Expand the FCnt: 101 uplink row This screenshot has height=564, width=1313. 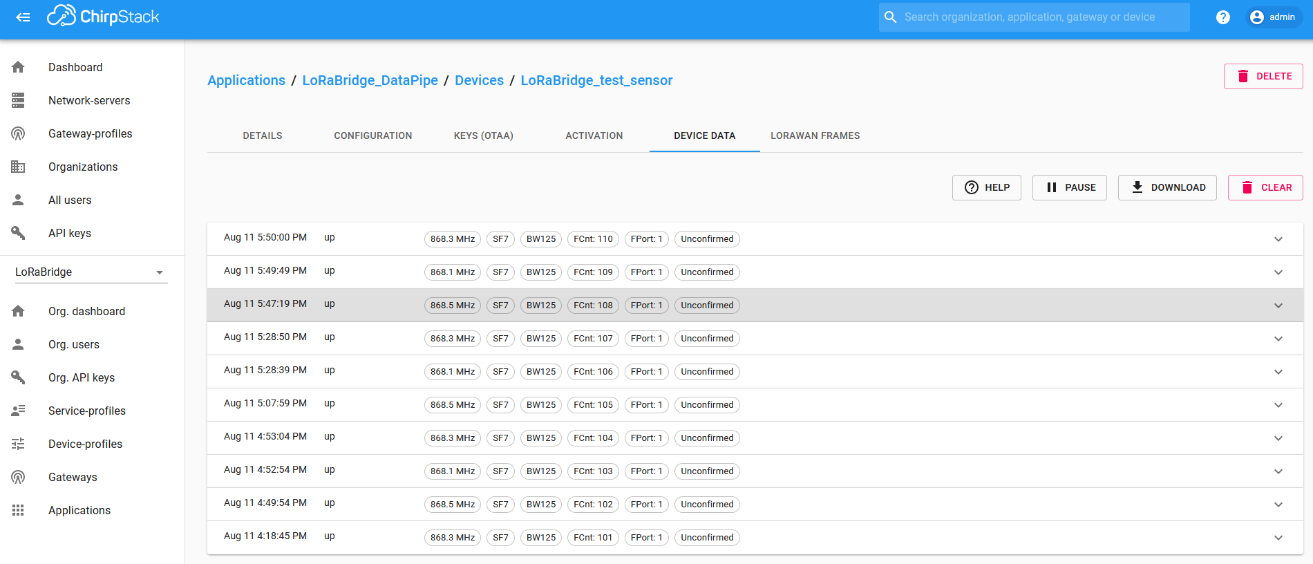1278,538
